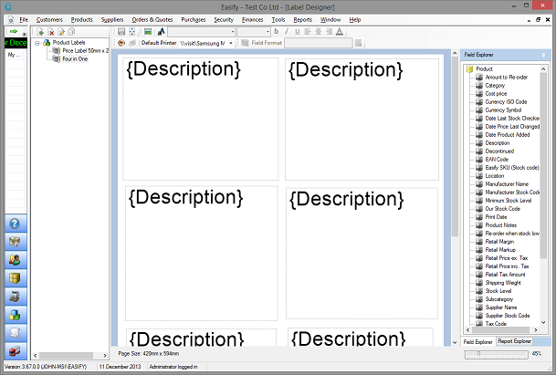Click the cash register icon in sidebar
The image size is (556, 375).
point(15,297)
